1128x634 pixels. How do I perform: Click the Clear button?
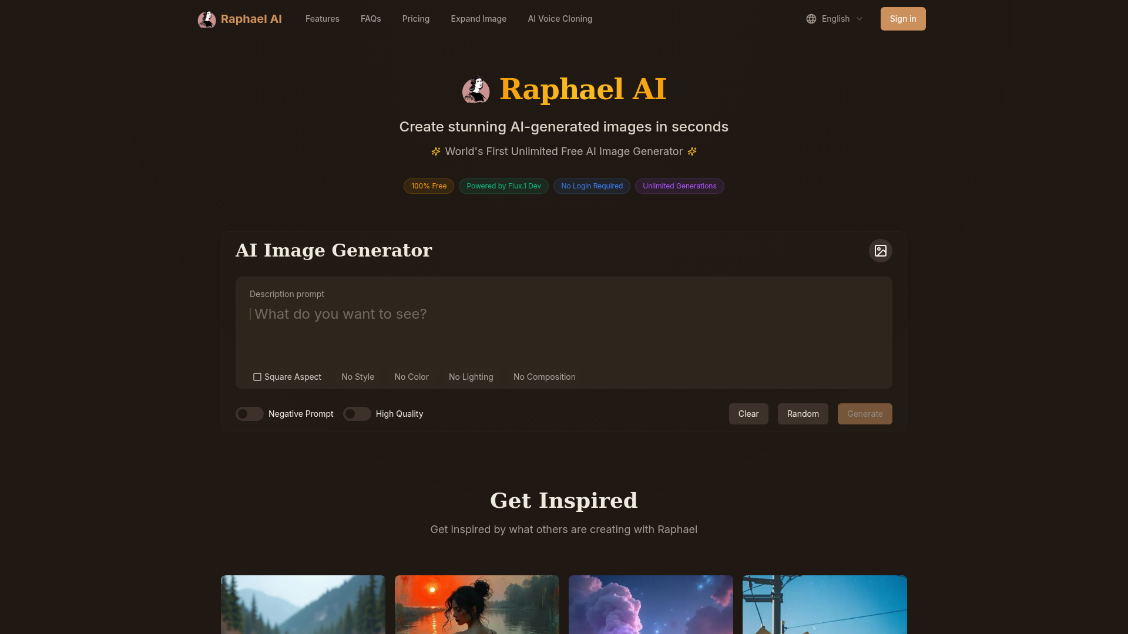point(748,414)
